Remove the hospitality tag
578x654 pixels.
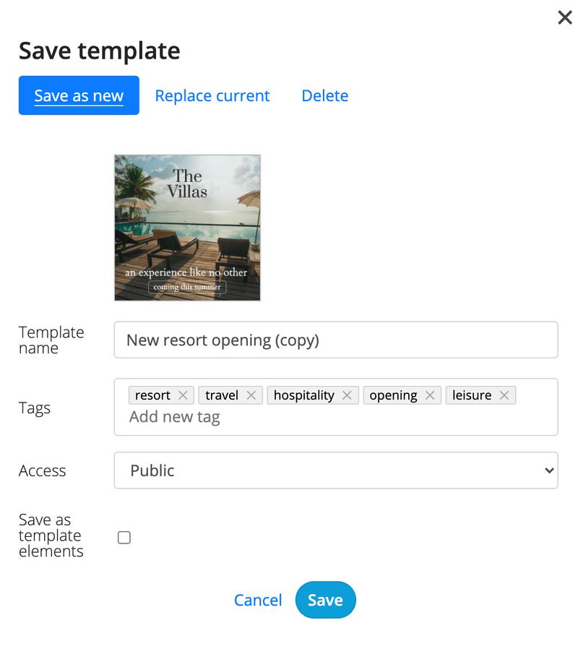pos(347,395)
